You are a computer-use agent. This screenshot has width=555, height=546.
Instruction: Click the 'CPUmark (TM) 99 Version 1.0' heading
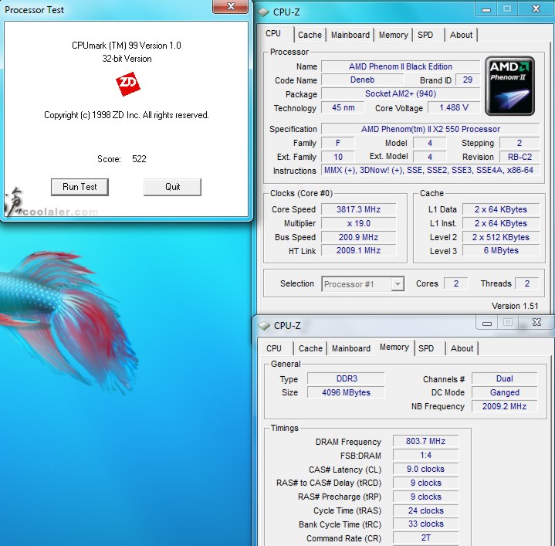coord(127,46)
